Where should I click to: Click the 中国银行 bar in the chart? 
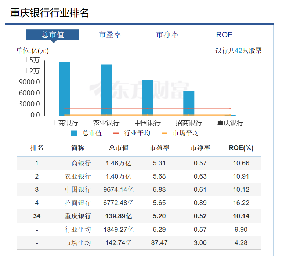click(148, 98)
